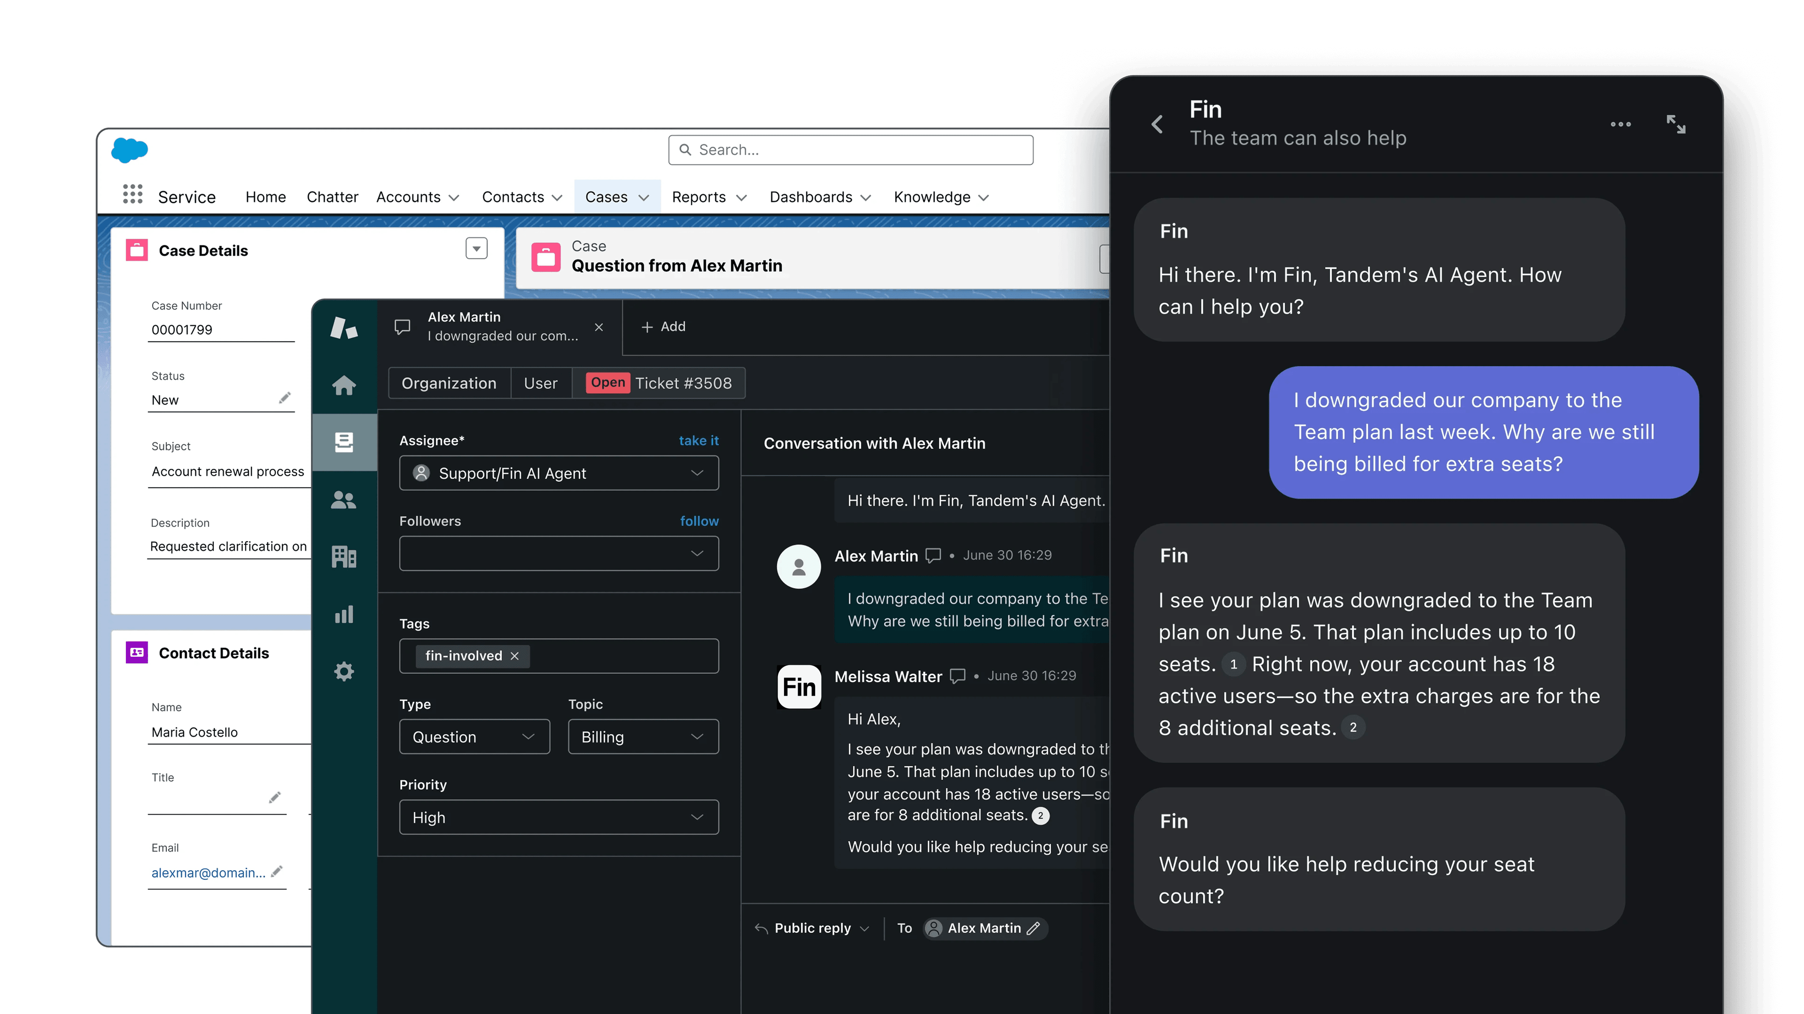
Task: Select Open Ticket #3508 tab
Action: (x=659, y=383)
